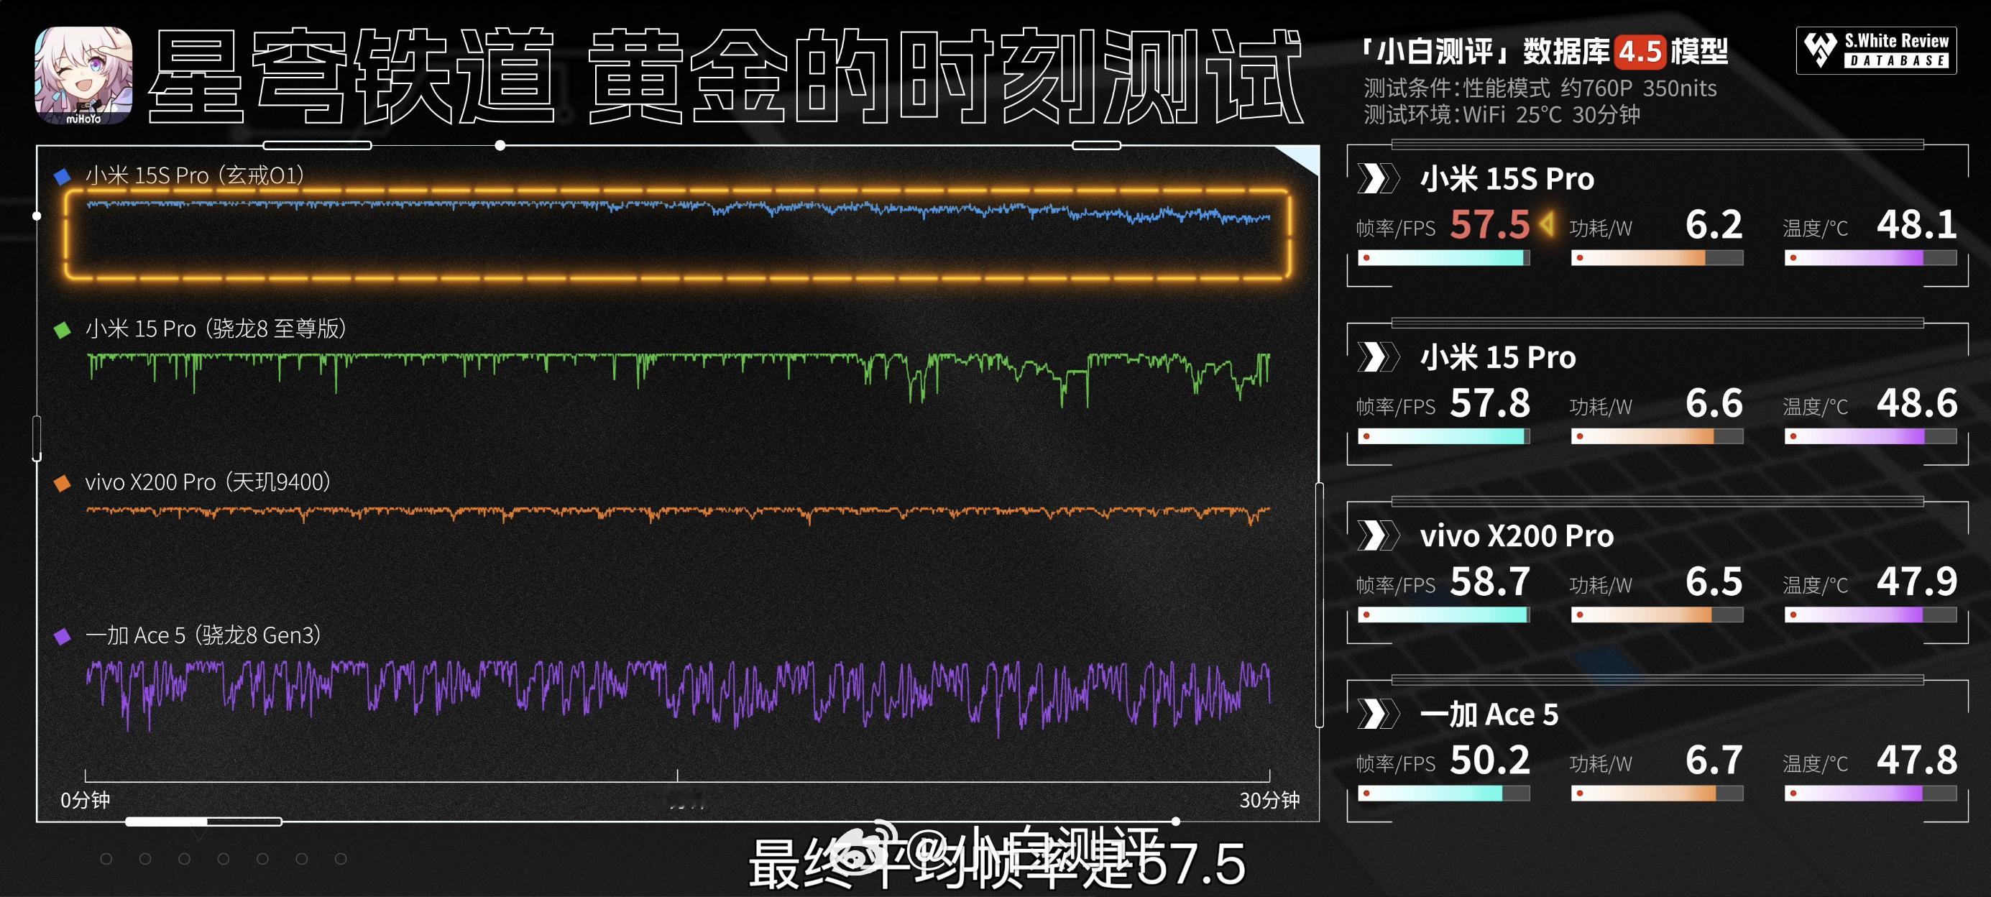Viewport: 1991px width, 897px height.
Task: Click 小米 15 Pro temperature 48.6 bar
Action: click(x=1870, y=436)
